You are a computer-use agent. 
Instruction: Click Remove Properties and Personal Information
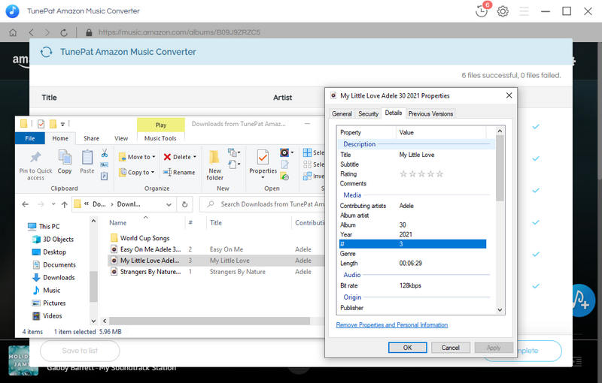(x=391, y=325)
